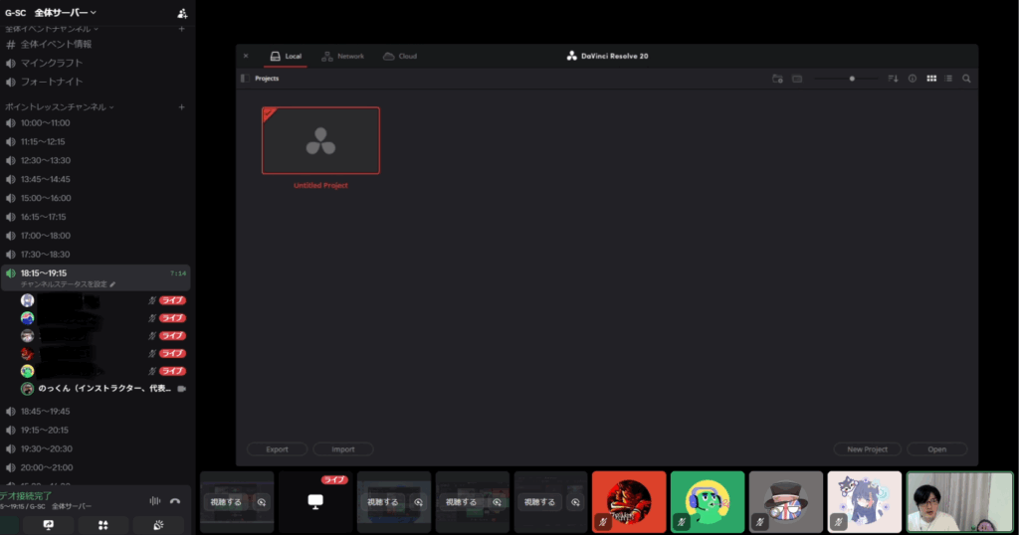This screenshot has width=1019, height=535.
Task: Open the project sort order menu
Action: 893,78
